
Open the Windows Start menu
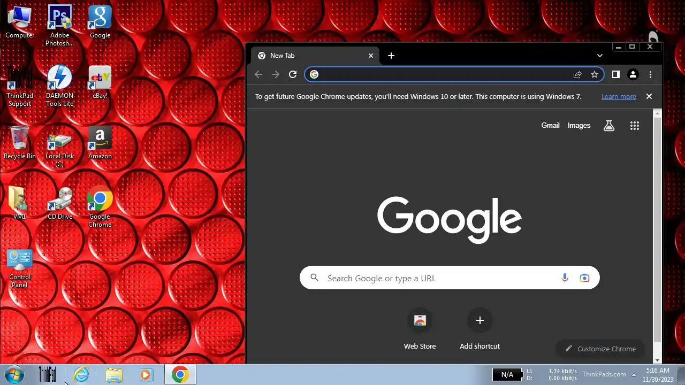[x=14, y=375]
